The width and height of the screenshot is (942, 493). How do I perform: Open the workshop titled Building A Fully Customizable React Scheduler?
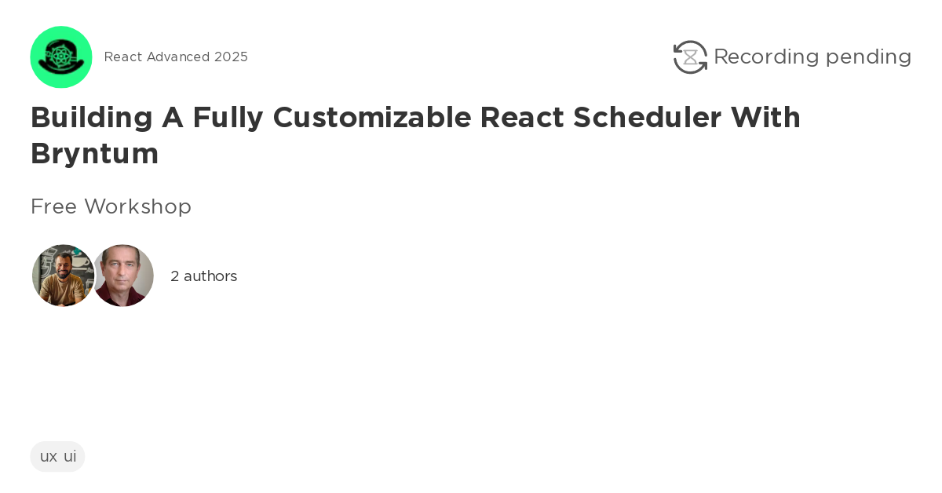click(x=416, y=135)
